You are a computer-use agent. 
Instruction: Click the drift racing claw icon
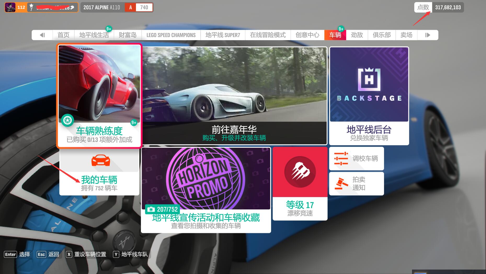coord(300,172)
